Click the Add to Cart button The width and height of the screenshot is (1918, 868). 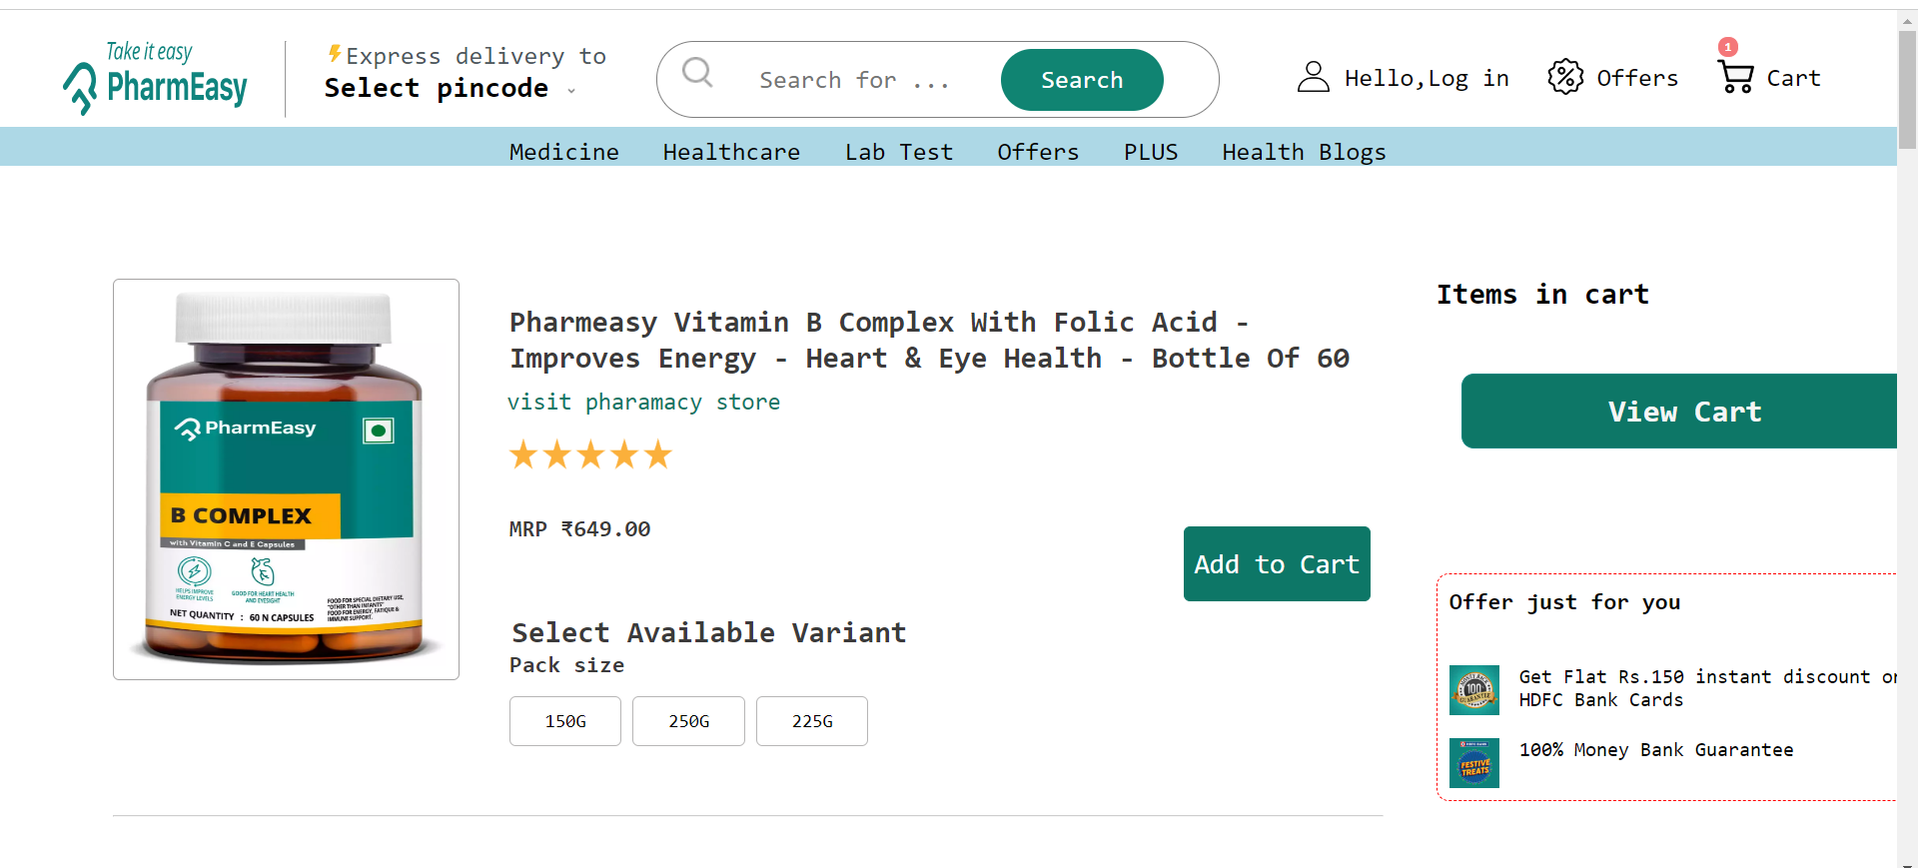pos(1277,563)
